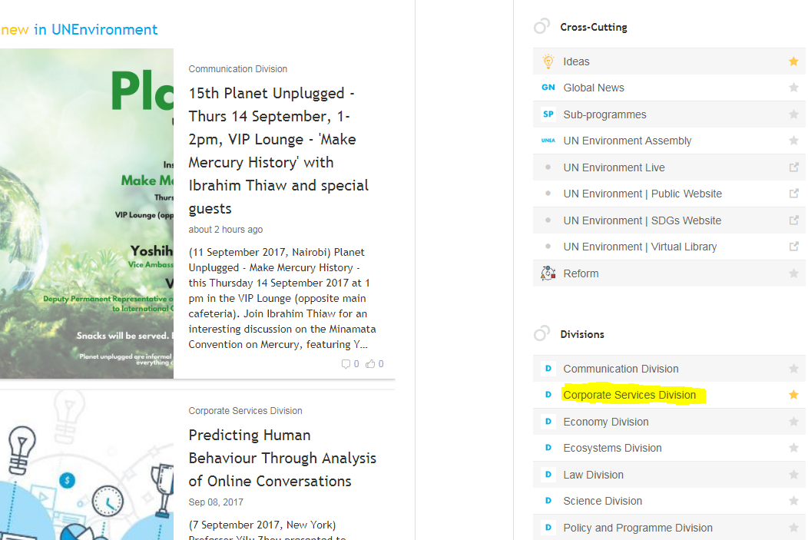Click the D icon beside Communication Division
This screenshot has width=808, height=540.
click(548, 369)
